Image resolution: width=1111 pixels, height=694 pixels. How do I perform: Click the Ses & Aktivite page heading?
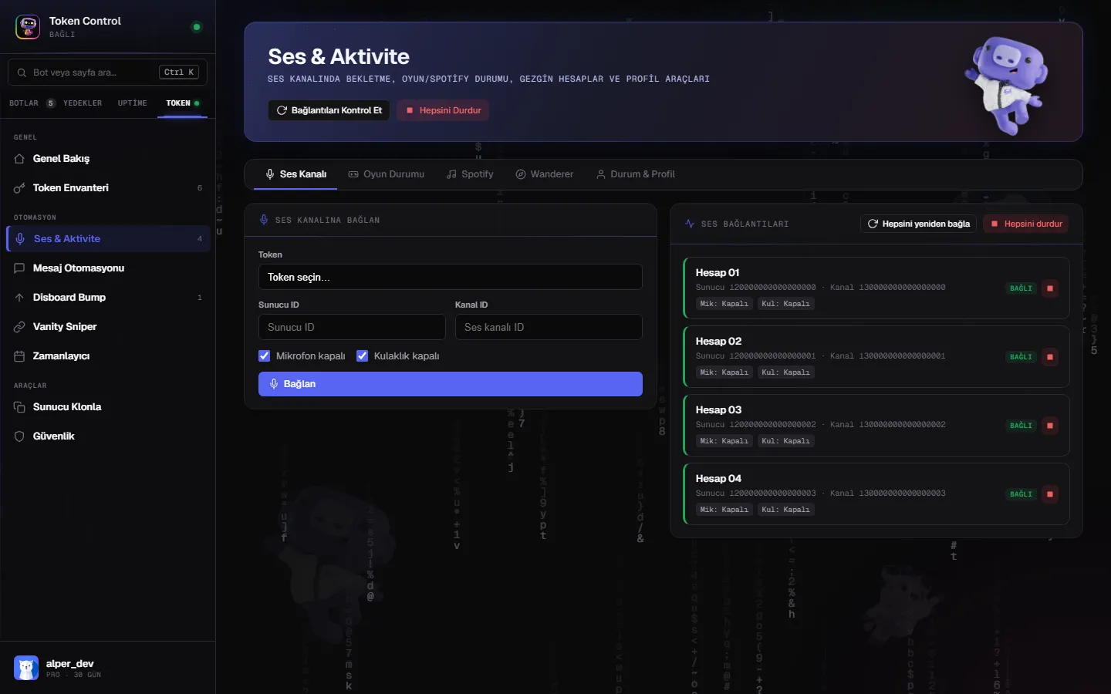click(339, 57)
